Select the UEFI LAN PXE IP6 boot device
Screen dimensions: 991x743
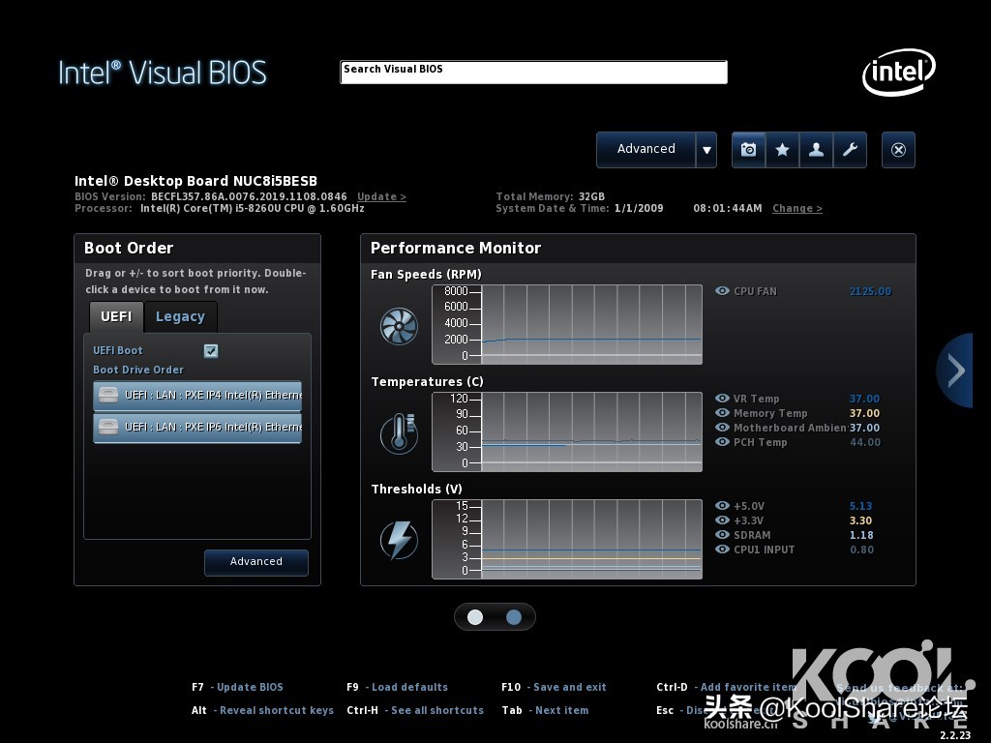[x=197, y=427]
